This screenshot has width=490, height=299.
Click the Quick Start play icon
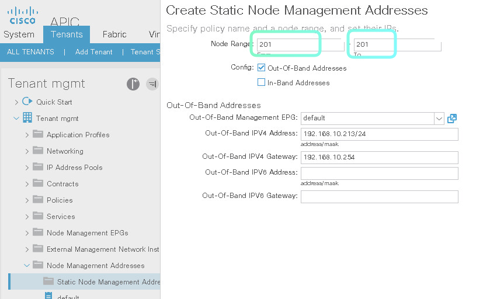click(x=27, y=102)
